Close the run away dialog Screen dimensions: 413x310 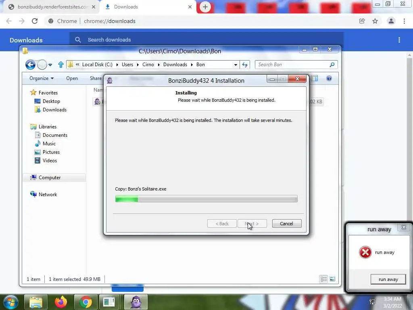(404, 227)
